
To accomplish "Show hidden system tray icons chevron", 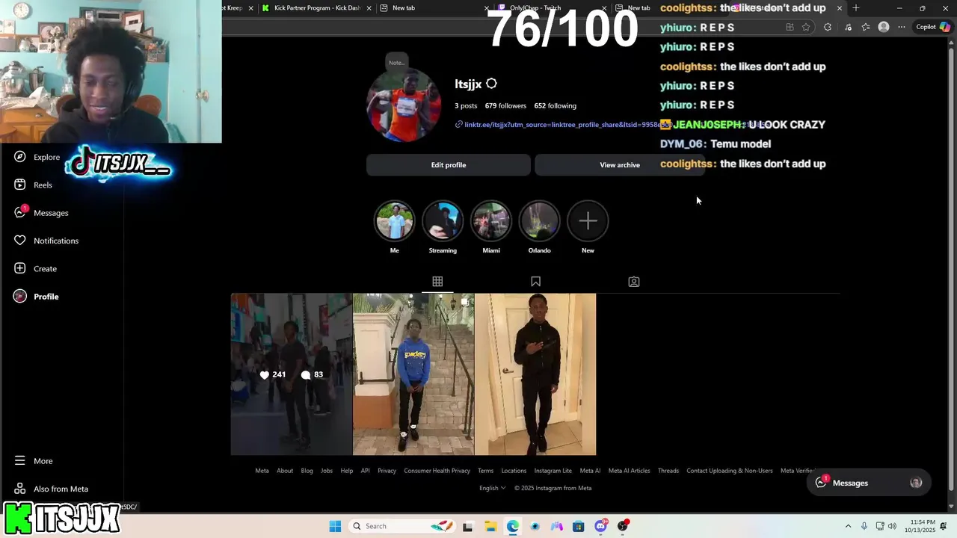I will coord(848,526).
